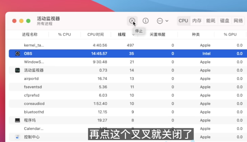Click the 所有进程 subtitle
Image resolution: width=247 pixels, height=142 pixels.
pyautogui.click(x=45, y=24)
